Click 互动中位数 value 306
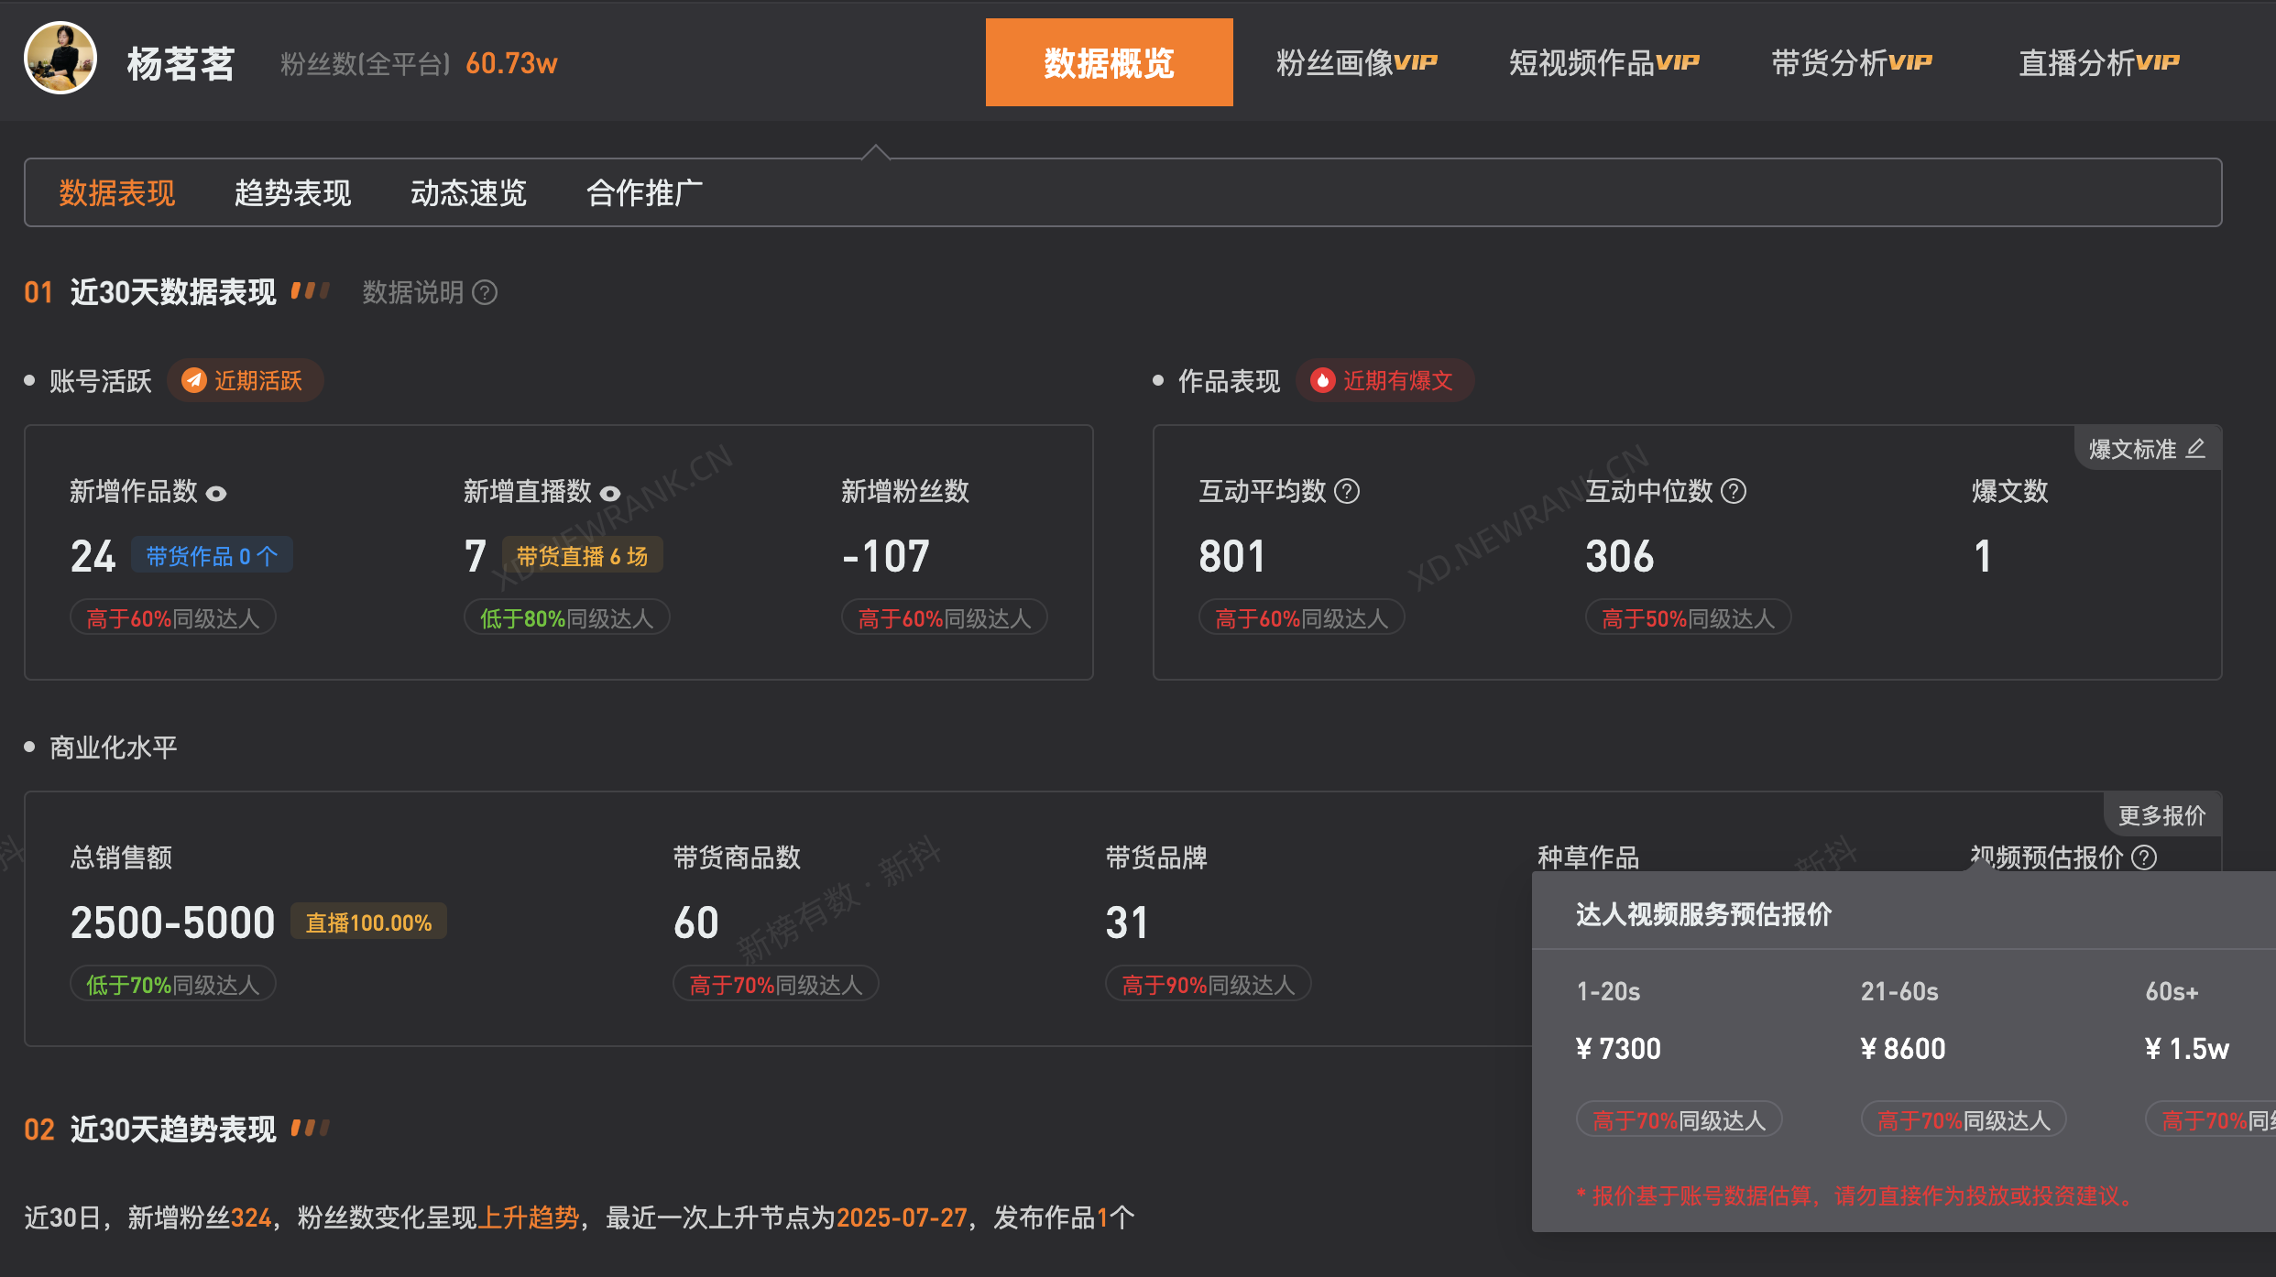Image resolution: width=2276 pixels, height=1277 pixels. click(1620, 556)
